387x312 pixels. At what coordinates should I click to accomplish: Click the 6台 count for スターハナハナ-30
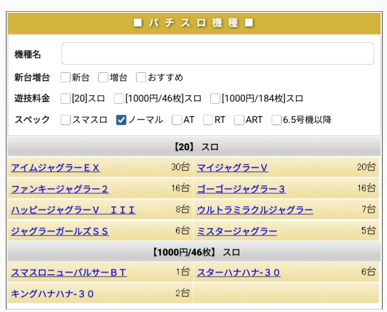pyautogui.click(x=369, y=272)
